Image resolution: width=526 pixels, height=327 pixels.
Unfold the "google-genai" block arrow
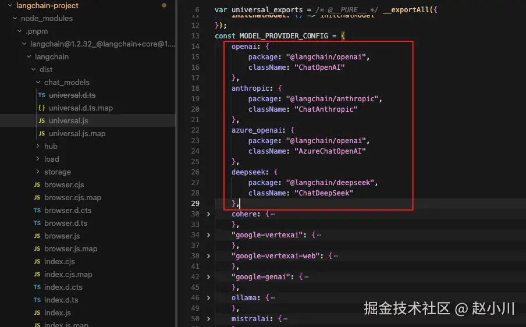coord(208,277)
